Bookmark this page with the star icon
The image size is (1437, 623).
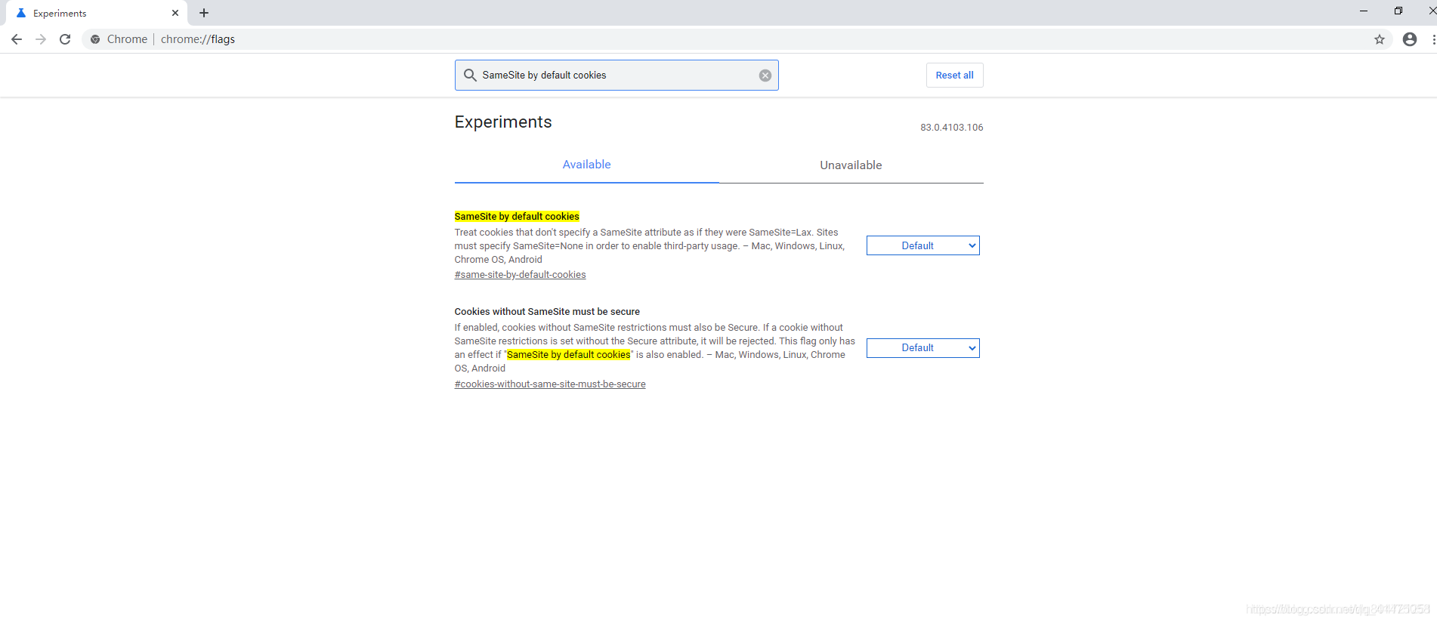pyautogui.click(x=1380, y=39)
